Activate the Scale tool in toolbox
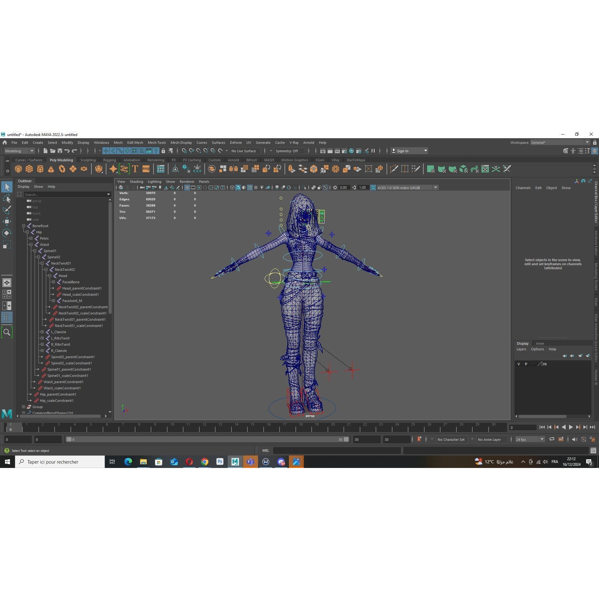 7,245
